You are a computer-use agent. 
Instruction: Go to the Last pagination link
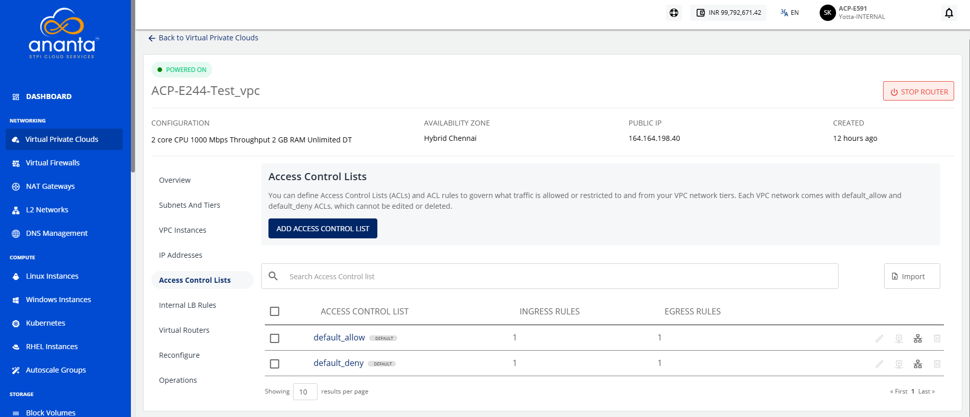(927, 391)
